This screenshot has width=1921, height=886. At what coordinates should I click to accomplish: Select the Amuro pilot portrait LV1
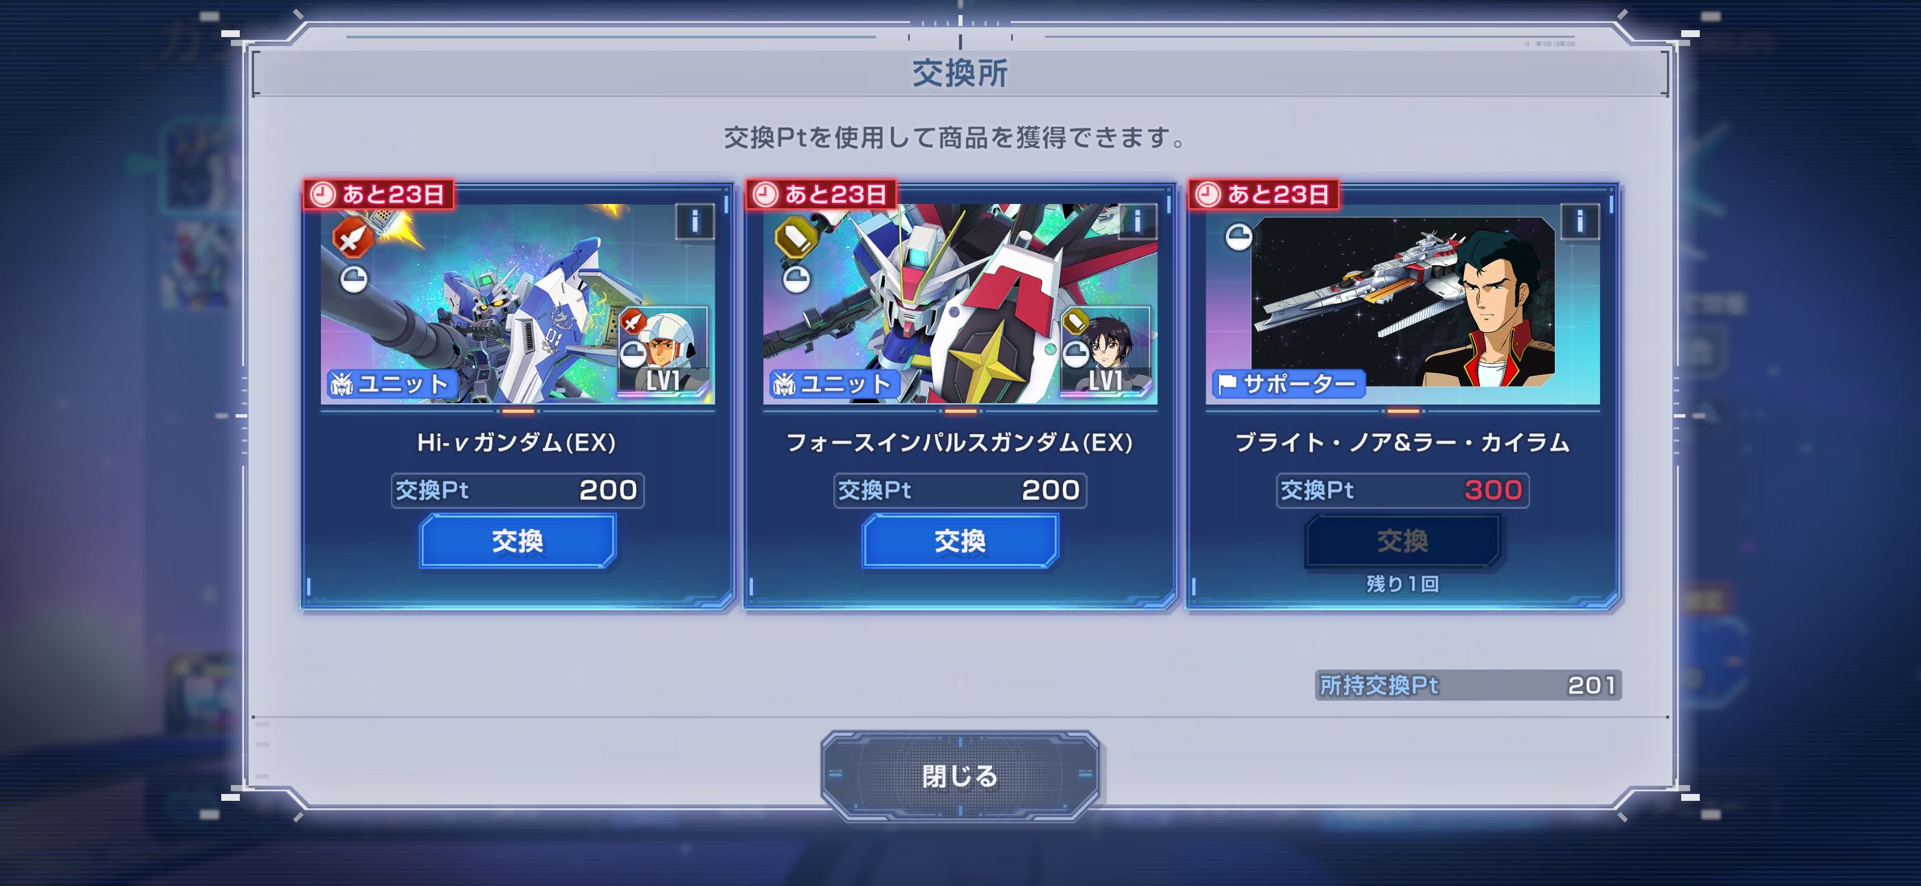click(664, 350)
